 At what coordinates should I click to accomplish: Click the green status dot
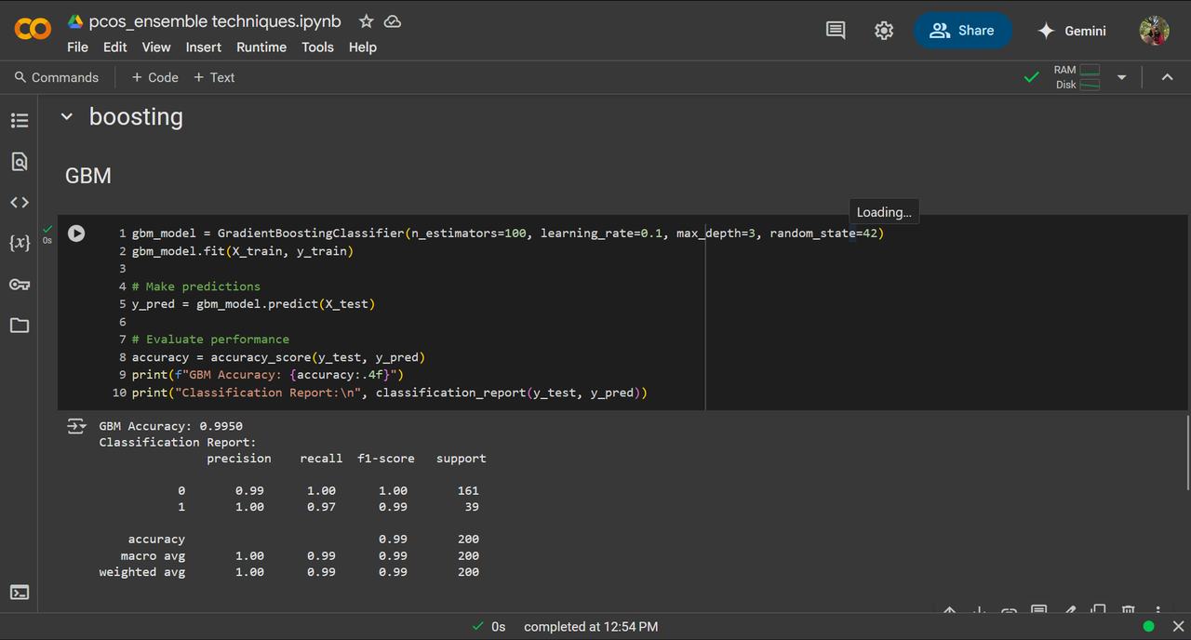click(x=1148, y=627)
